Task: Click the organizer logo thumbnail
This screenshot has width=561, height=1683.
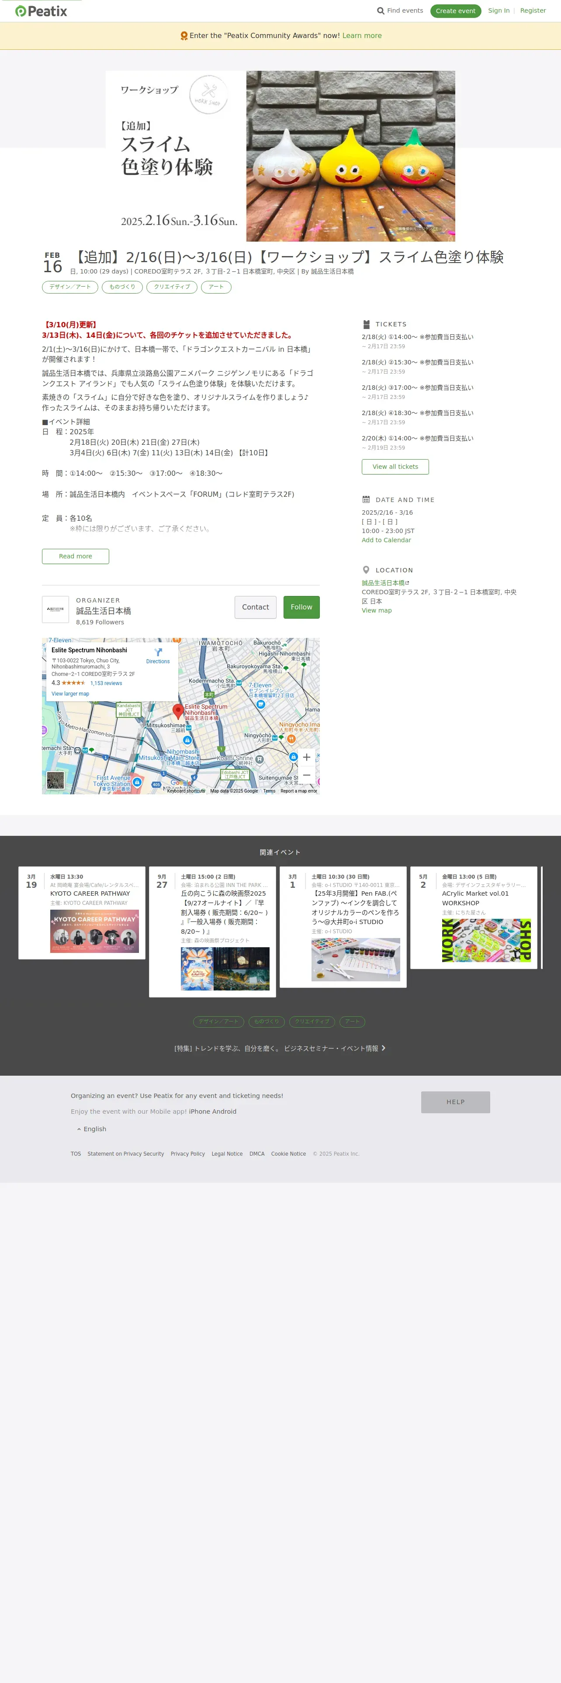Action: (x=55, y=609)
